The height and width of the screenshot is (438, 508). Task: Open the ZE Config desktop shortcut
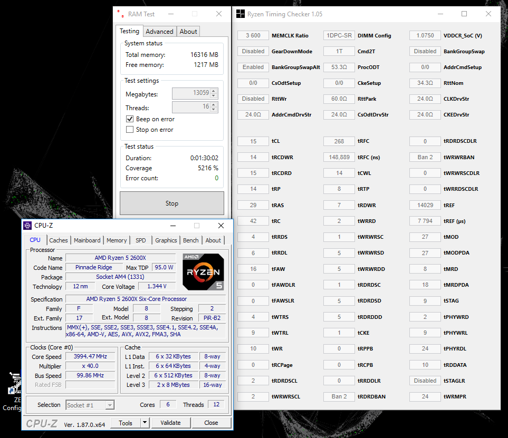[x=14, y=385]
